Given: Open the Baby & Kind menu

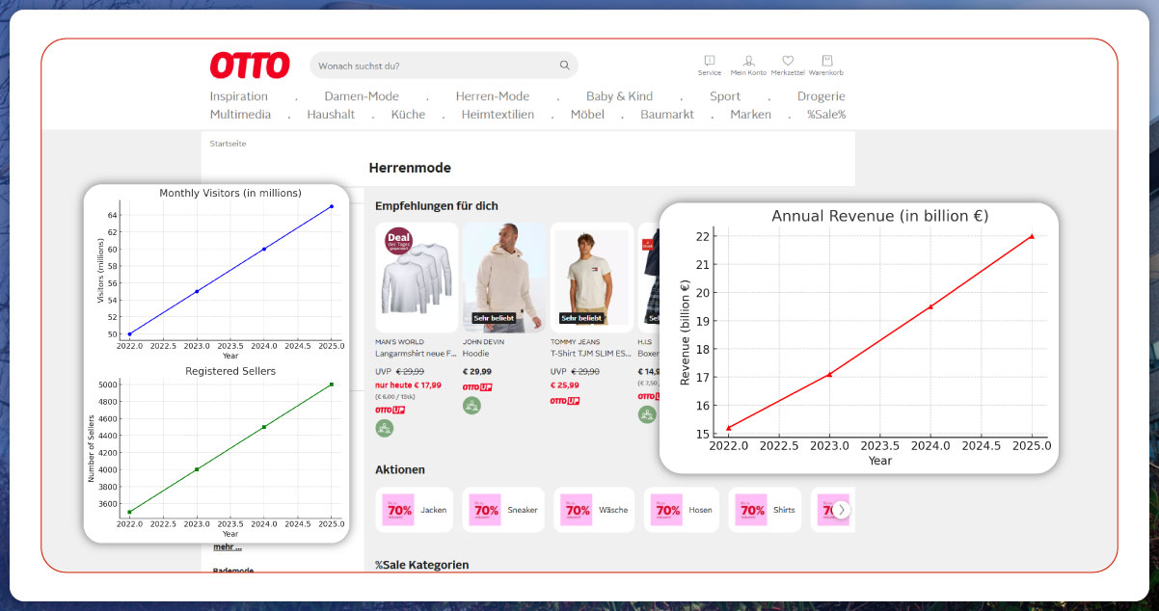Looking at the screenshot, I should point(619,96).
